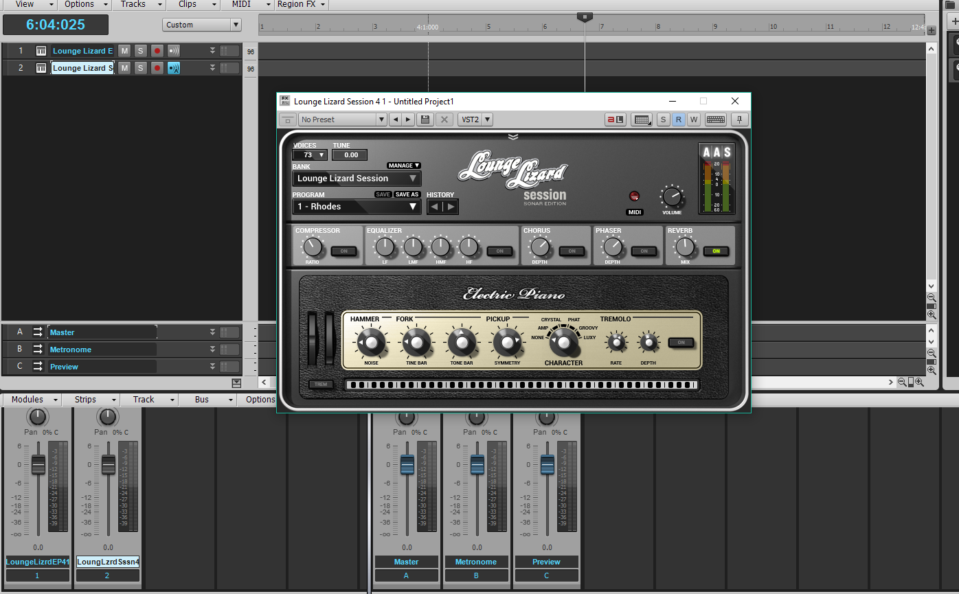
Task: Click the Preview bus output icon
Action: (38, 367)
